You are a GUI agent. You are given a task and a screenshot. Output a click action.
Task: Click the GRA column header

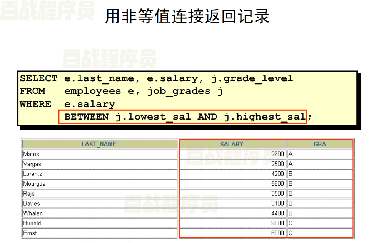pos(319,144)
